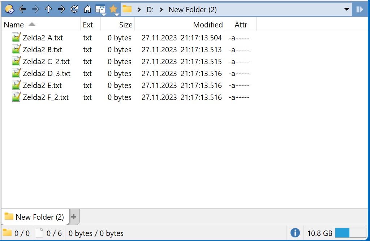Sort by the Size column header

pos(118,25)
